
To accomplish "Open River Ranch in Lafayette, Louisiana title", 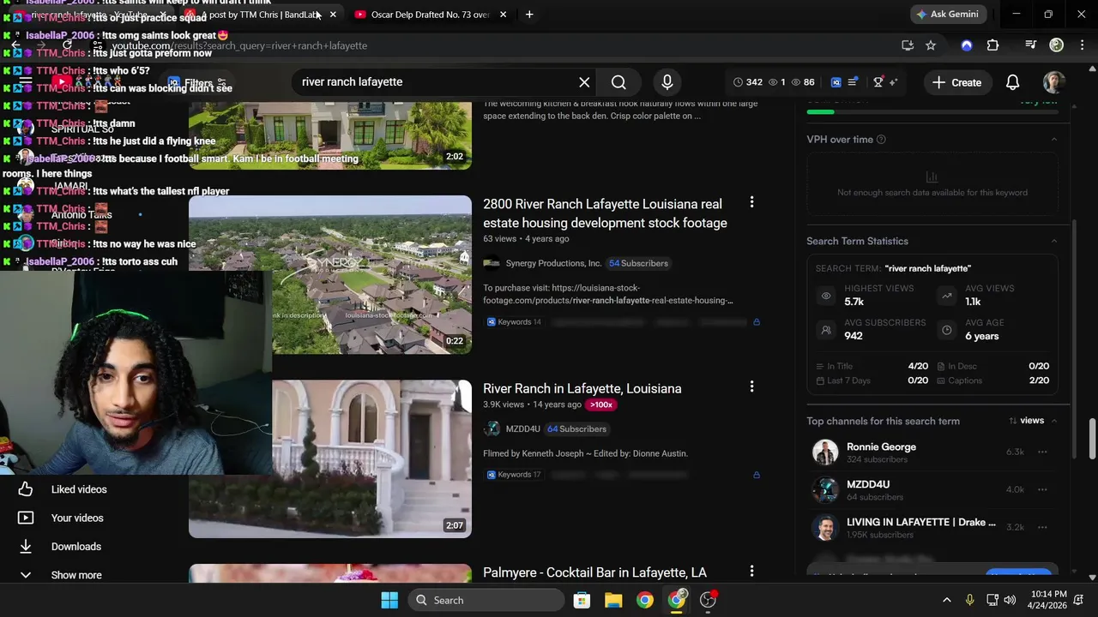I will click(582, 388).
